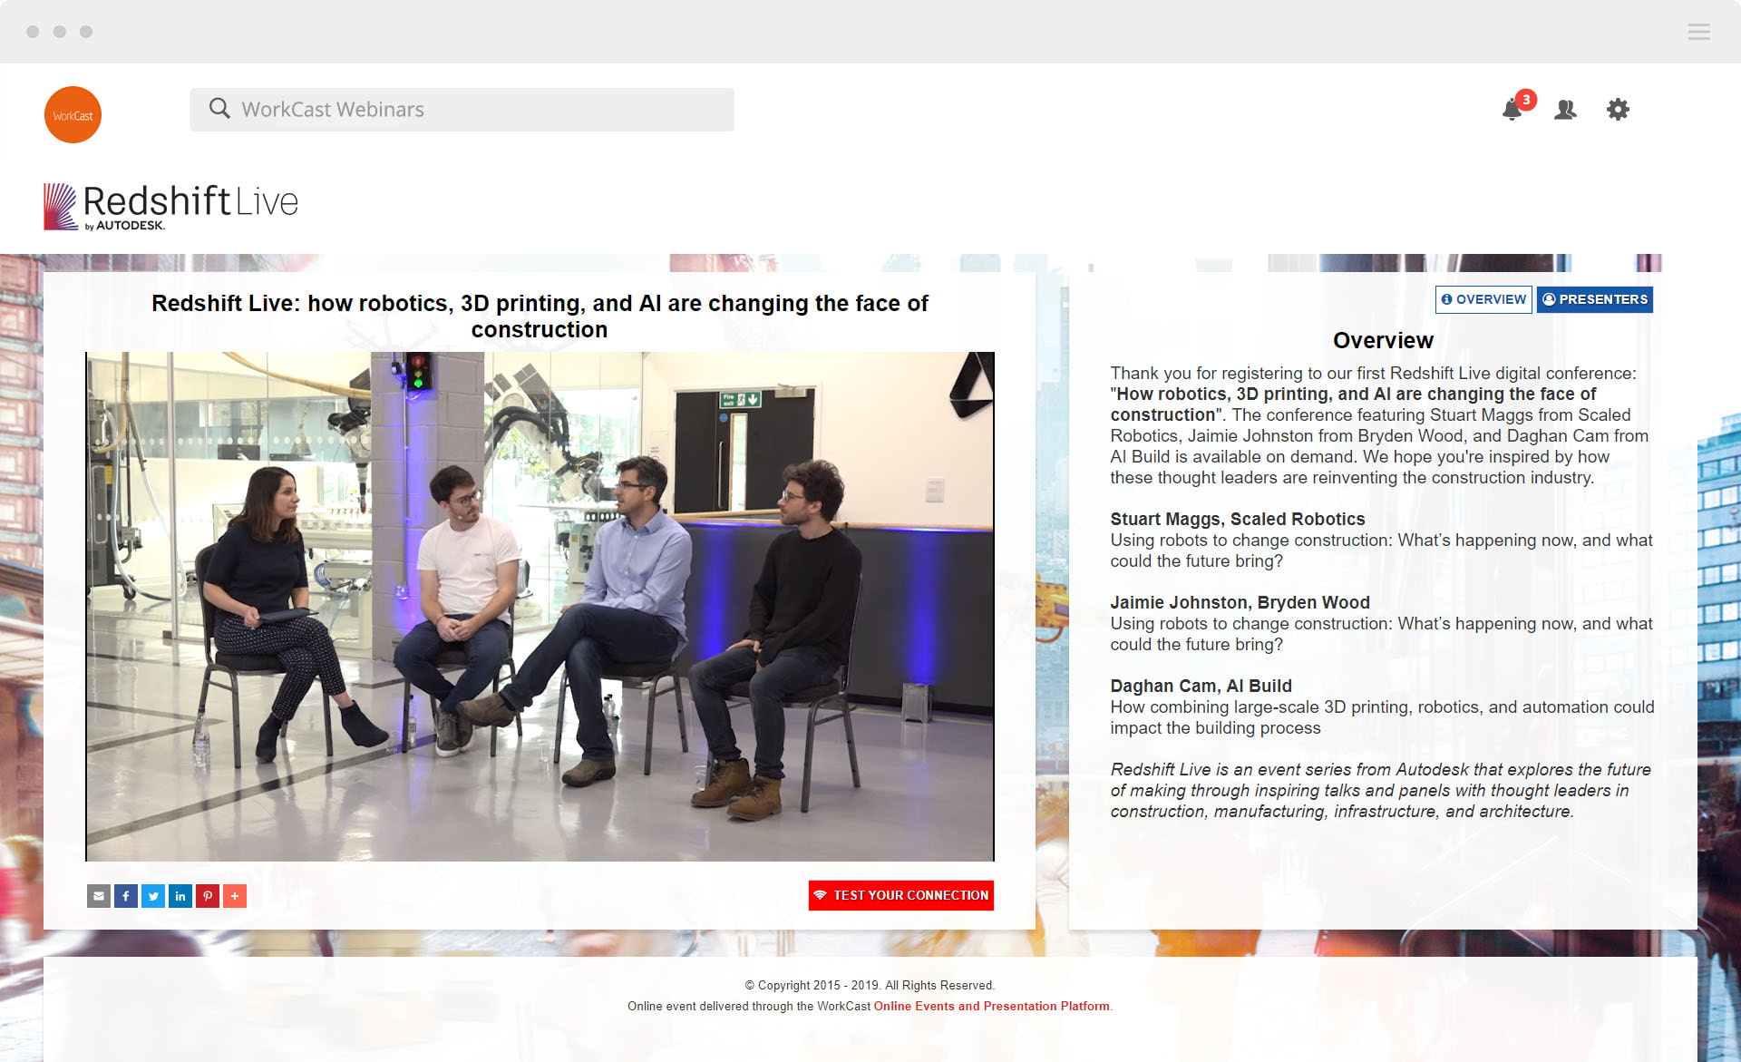
Task: Select the Stuart Maggs, Scaled Robotics heading
Action: click(1238, 519)
